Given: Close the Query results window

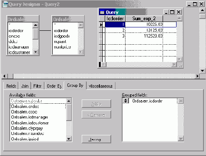Looking at the screenshot, I should 179,12.
